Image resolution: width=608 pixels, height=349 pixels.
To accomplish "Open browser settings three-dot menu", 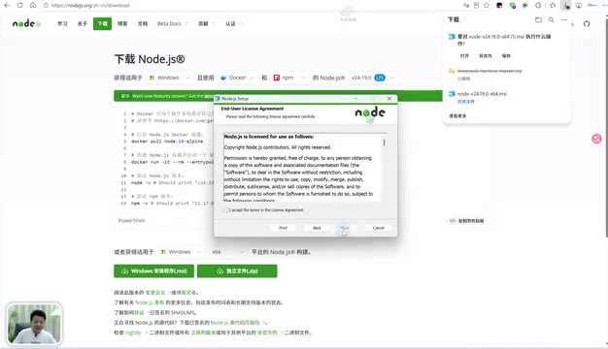I will 604,6.
